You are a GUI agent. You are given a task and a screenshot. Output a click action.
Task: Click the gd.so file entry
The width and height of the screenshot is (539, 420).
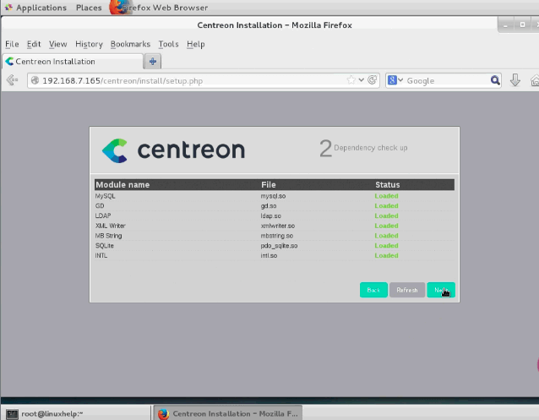click(269, 205)
